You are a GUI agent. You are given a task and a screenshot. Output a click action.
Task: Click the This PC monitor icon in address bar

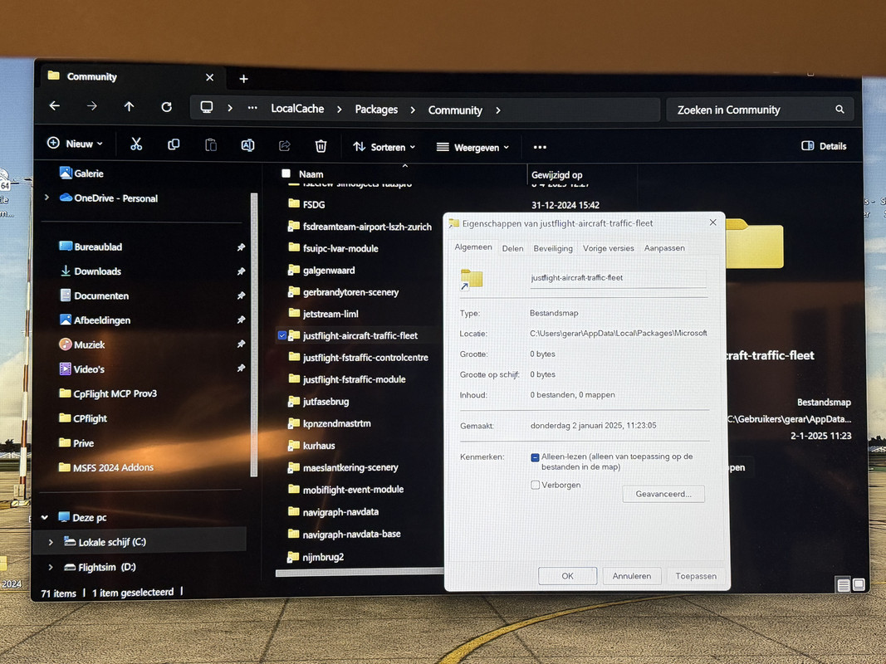[207, 107]
